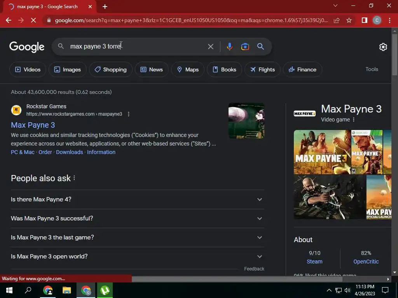398x298 pixels.
Task: Open the Xbox 360 box art image
Action: coord(367,152)
